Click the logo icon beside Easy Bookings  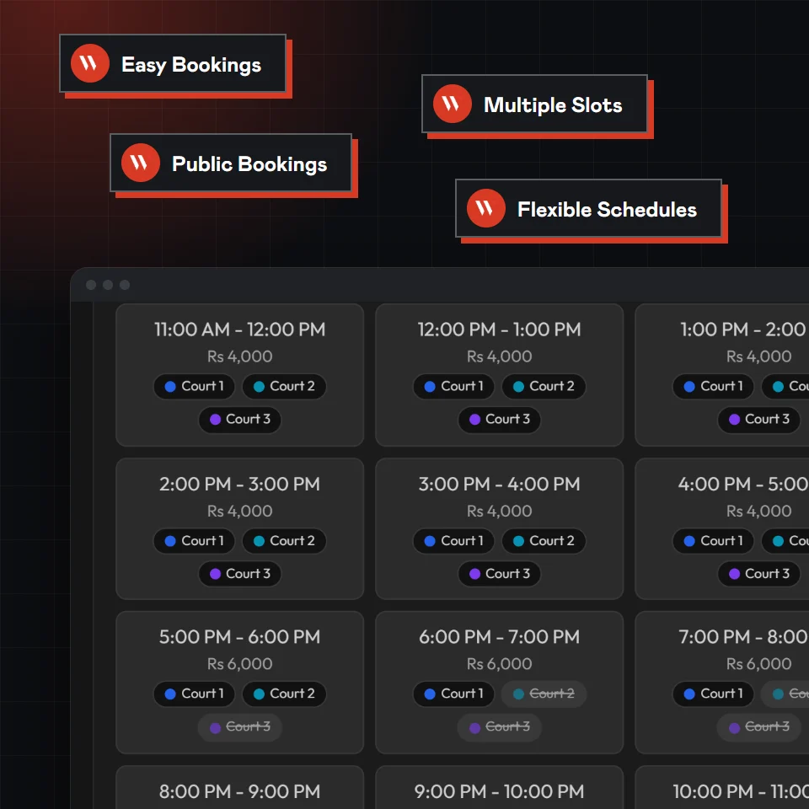click(90, 63)
